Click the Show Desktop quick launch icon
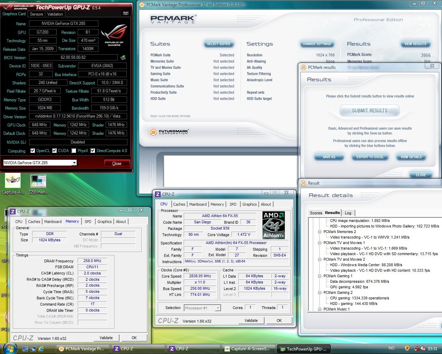 point(25,349)
